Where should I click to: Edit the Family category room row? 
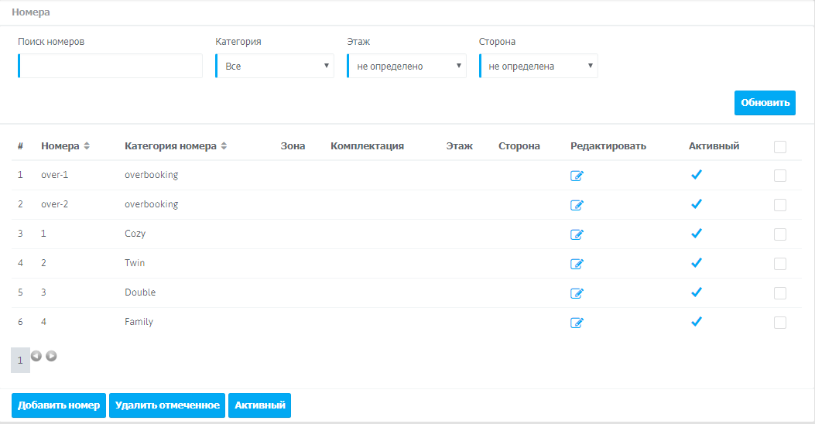[577, 323]
